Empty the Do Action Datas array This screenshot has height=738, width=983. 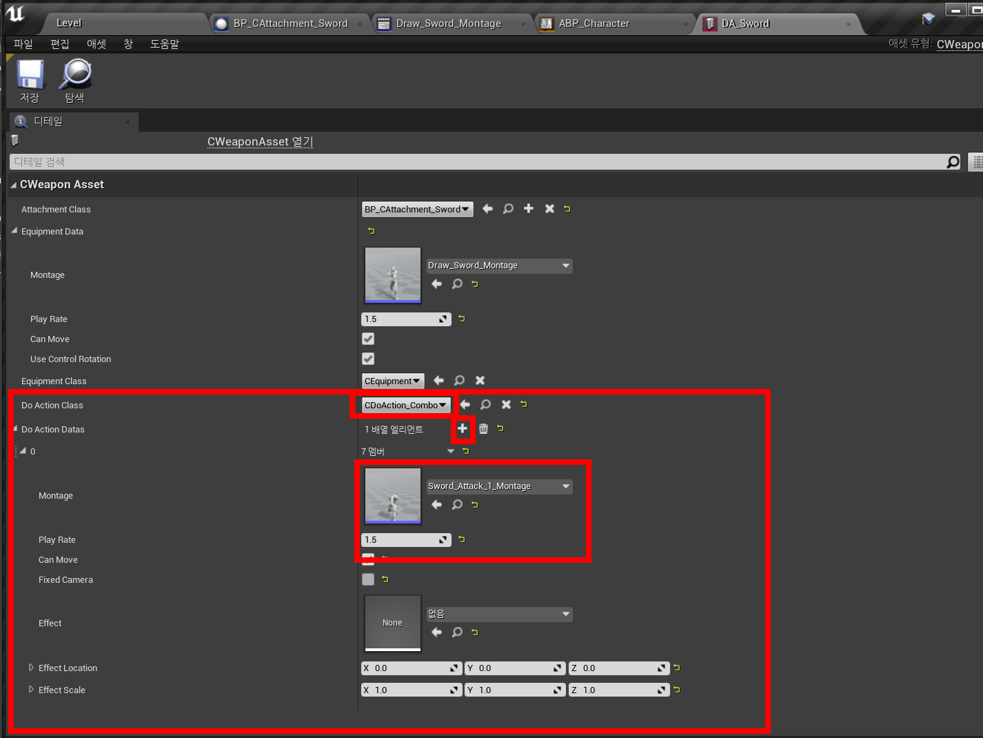tap(483, 428)
